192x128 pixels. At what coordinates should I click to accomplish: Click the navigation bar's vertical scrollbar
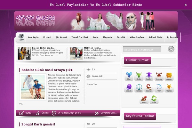click(x=180, y=37)
